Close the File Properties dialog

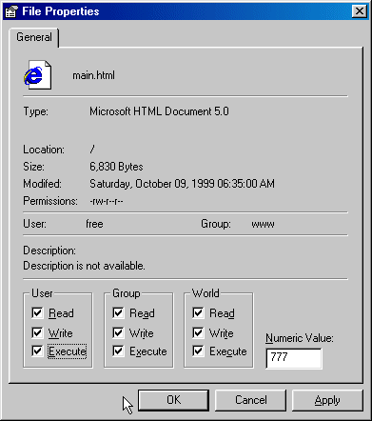tap(360, 11)
